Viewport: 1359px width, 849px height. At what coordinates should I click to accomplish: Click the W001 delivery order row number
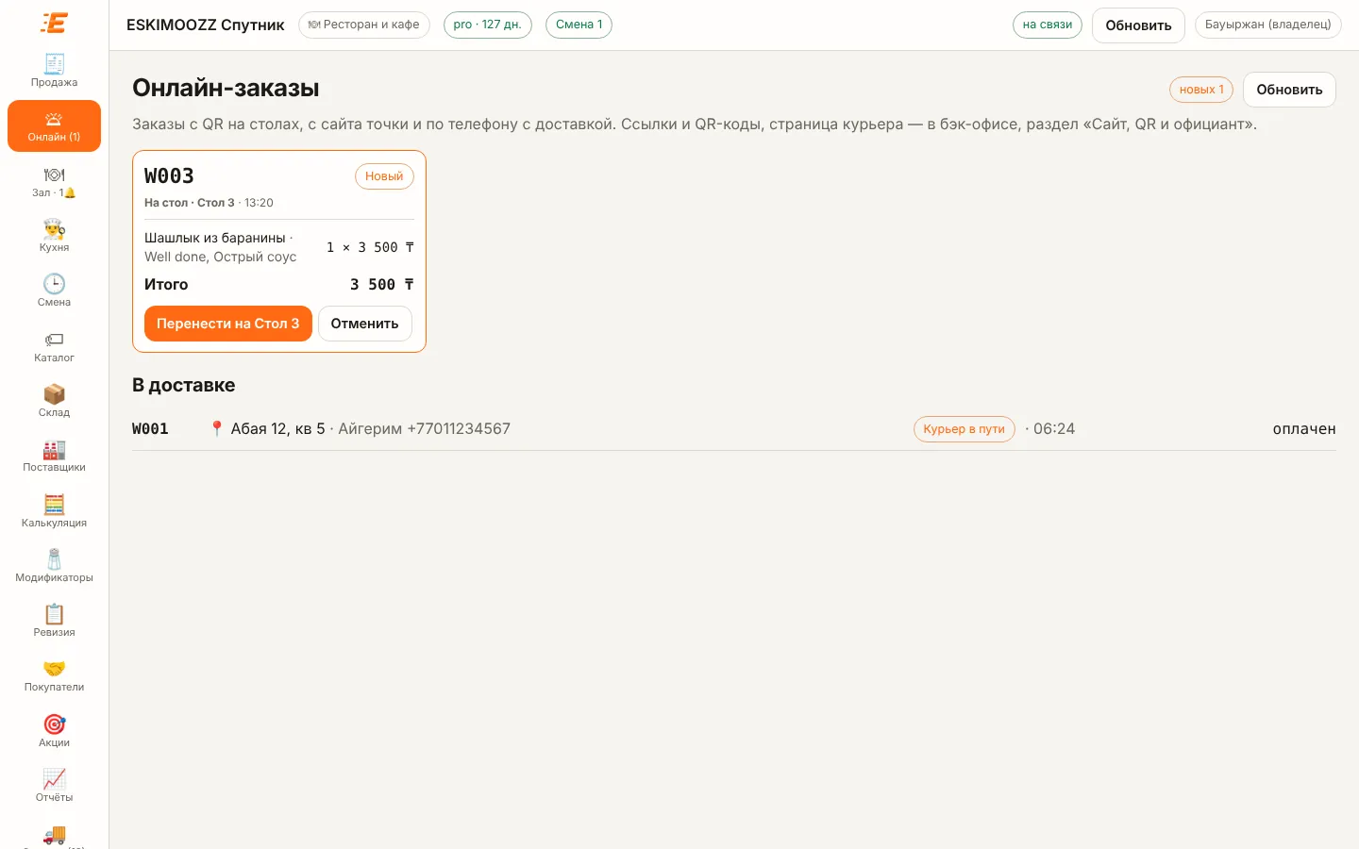click(x=150, y=429)
